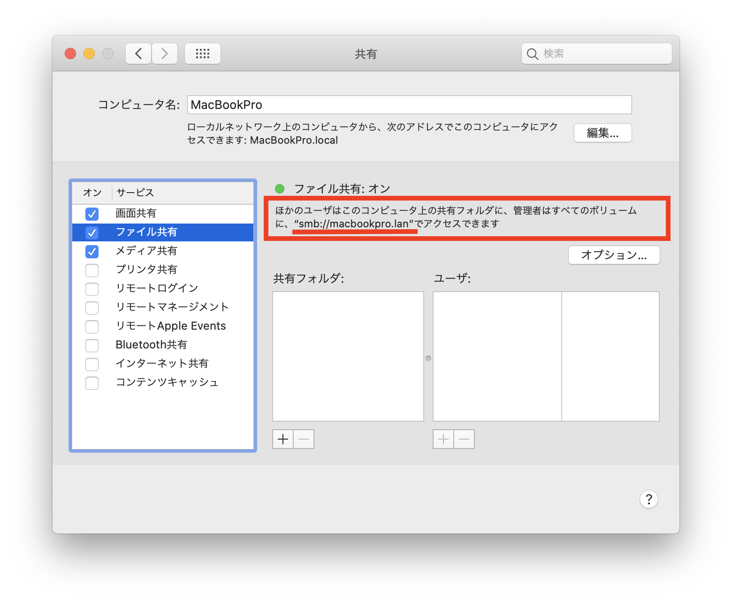Screen dimensions: 732x603
Task: Close the 共有 window with the red button
Action: coord(70,54)
